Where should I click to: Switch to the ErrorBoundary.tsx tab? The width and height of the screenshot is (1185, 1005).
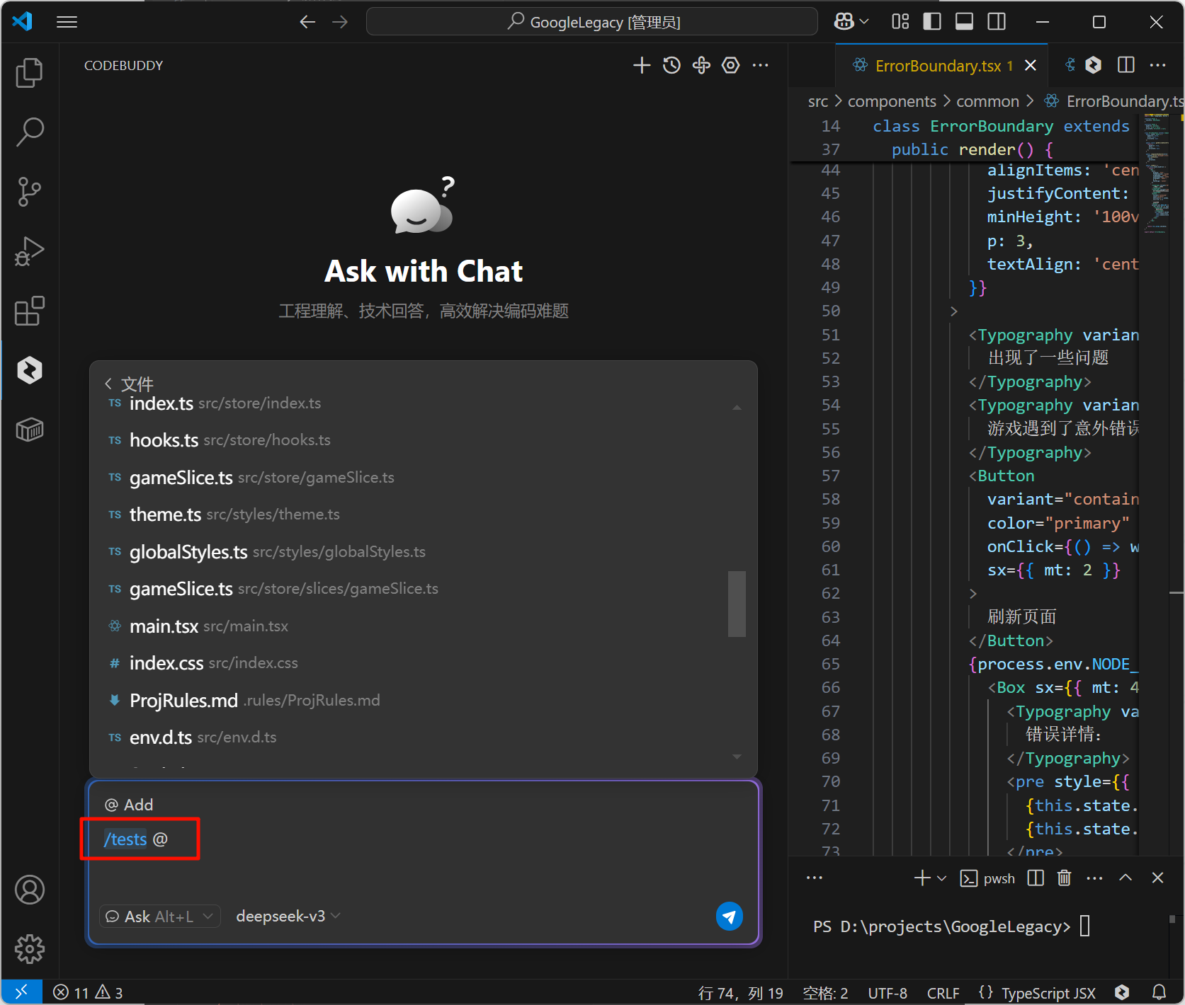click(x=937, y=66)
